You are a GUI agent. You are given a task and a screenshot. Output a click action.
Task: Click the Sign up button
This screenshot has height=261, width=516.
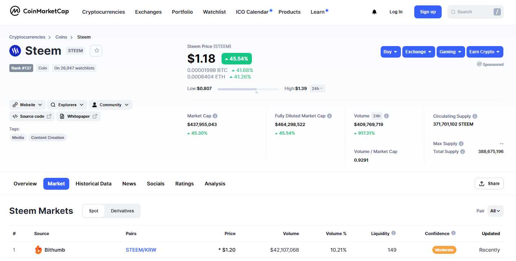coord(428,12)
